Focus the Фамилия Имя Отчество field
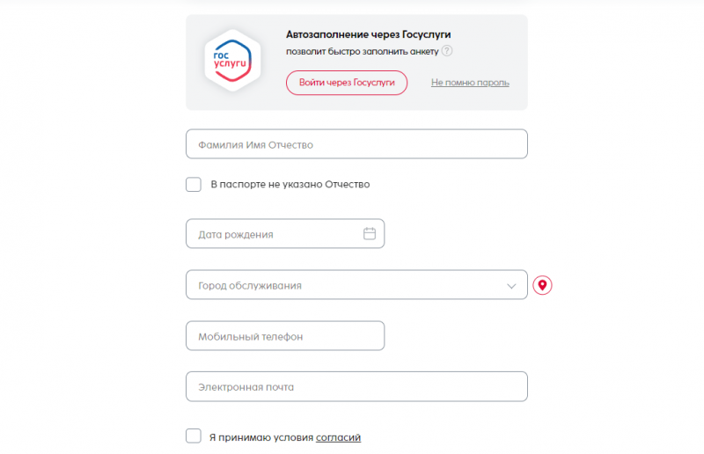The width and height of the screenshot is (704, 454). (x=356, y=144)
